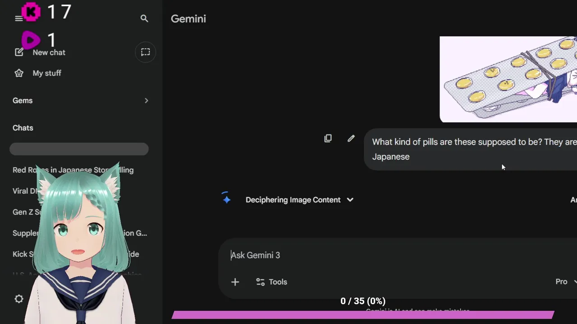Open the hamburger main menu
This screenshot has width=577, height=324.
click(18, 18)
